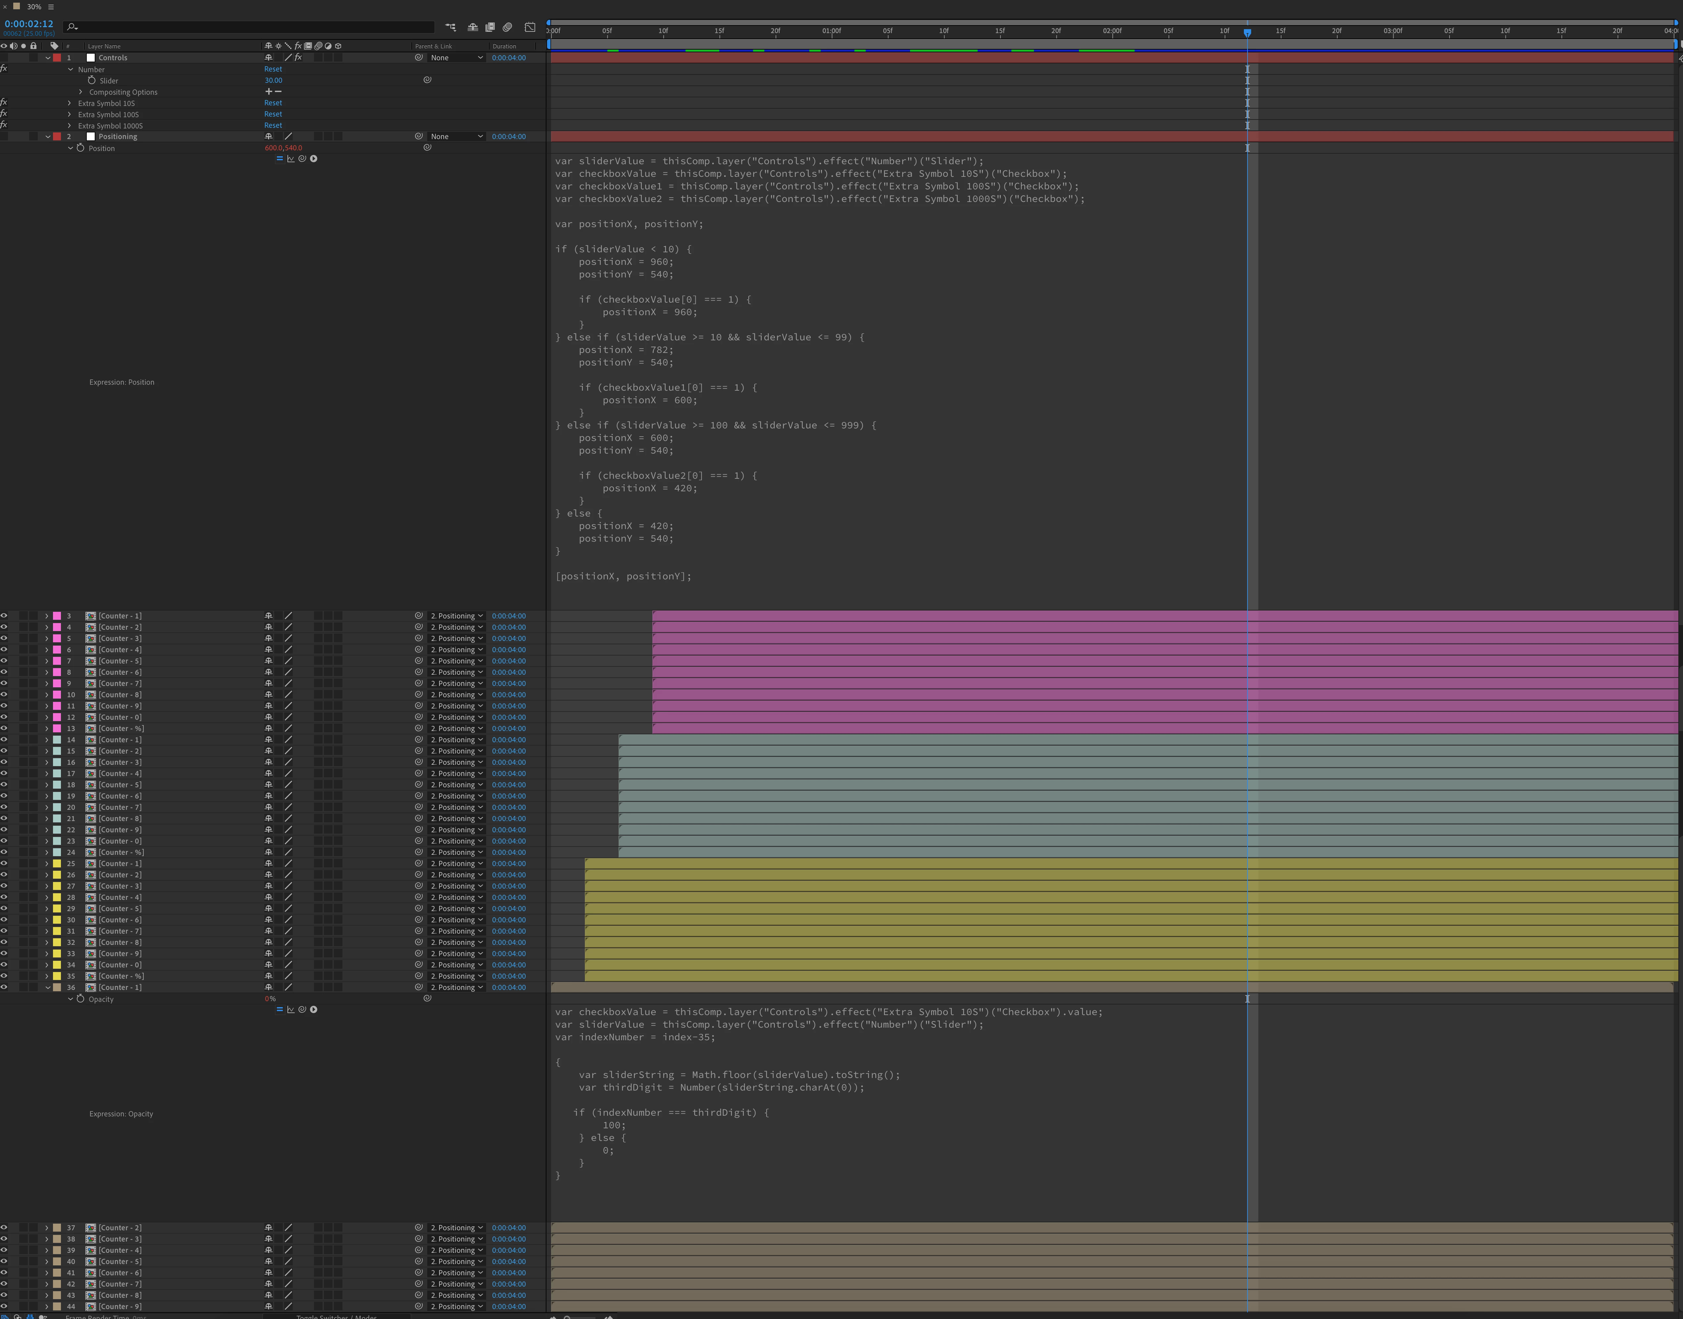The width and height of the screenshot is (1683, 1319).
Task: Toggle the Slider stopwatch on Controls layer
Action: 92,80
